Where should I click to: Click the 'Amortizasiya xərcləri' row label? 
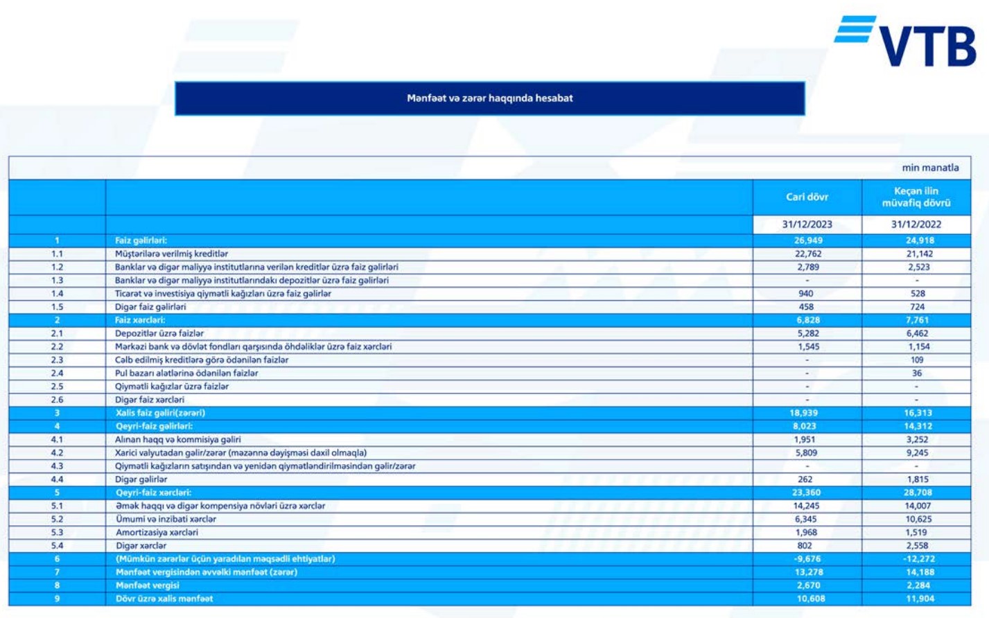pyautogui.click(x=157, y=533)
